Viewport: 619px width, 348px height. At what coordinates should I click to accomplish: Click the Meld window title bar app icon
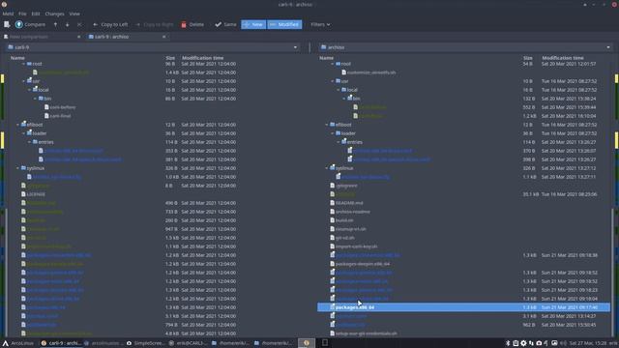[4, 4]
